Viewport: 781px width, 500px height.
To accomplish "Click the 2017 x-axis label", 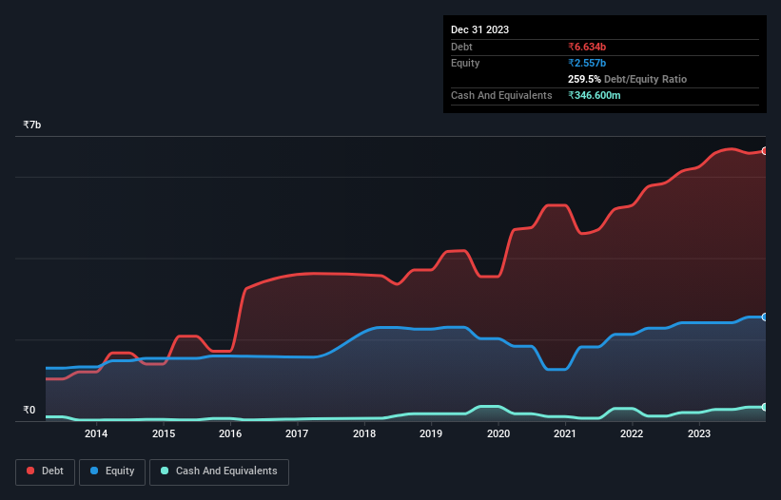I will [297, 433].
